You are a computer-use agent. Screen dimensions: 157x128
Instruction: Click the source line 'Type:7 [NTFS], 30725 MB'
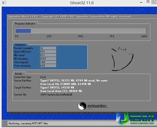pyautogui.click(x=74, y=81)
